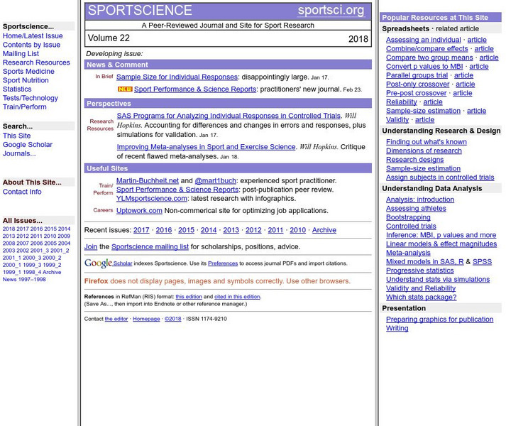Open Inference: MBI, p values and more
The image size is (506, 426).
point(441,236)
